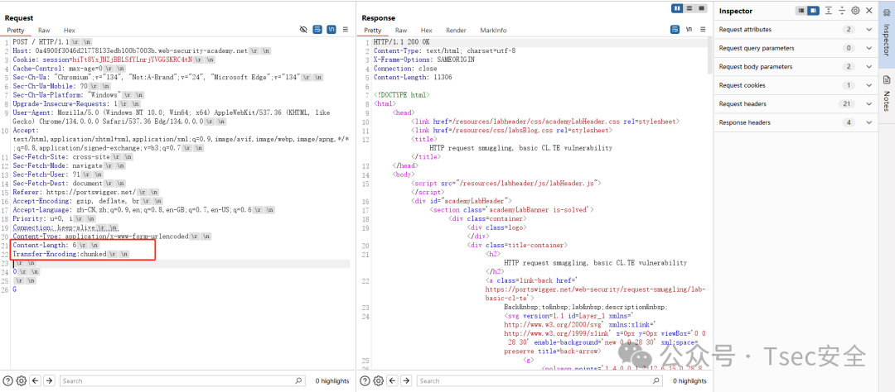Dock Inspector with right layout icon
The image size is (895, 392).
pyautogui.click(x=814, y=10)
